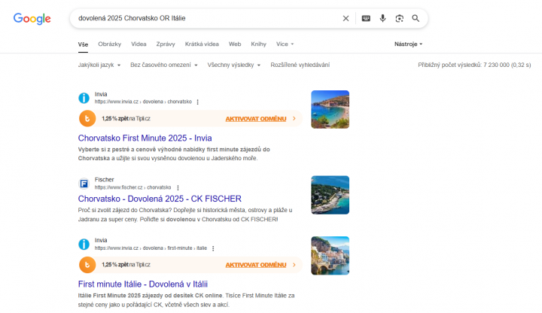Open three-dot menu for the Invia Chorvatsko result

point(198,102)
